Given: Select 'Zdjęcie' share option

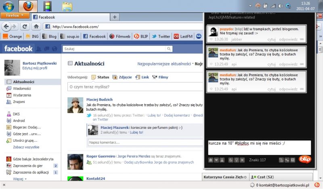Looking at the screenshot, I should pyautogui.click(x=122, y=77).
